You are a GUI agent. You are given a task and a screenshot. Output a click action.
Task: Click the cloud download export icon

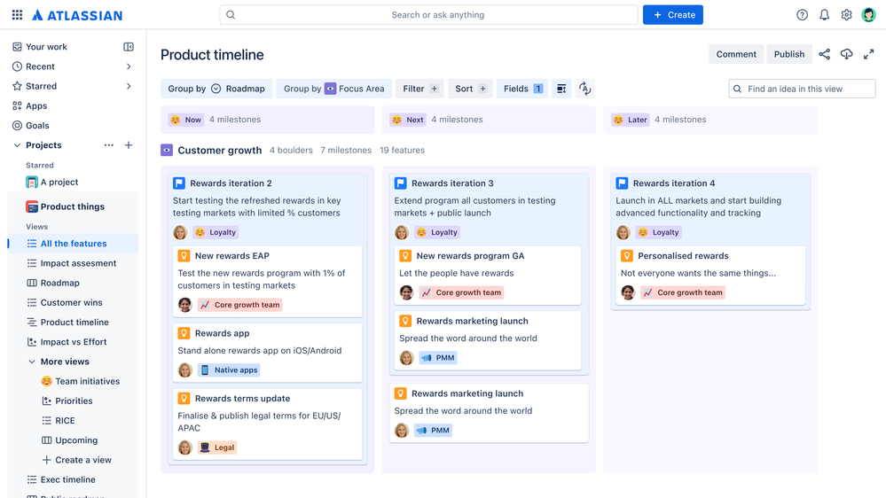[x=846, y=54]
